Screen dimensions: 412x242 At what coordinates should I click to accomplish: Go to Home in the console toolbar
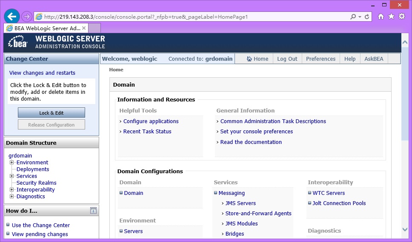point(257,59)
